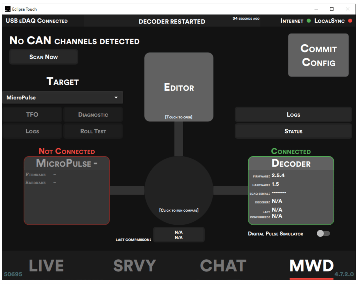Click the Decoder info panel
Screen dimensions: 358x284
click(291, 191)
